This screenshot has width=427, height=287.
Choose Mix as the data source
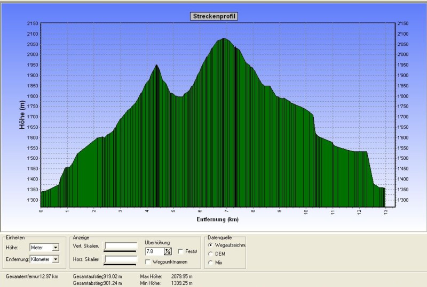(x=211, y=263)
